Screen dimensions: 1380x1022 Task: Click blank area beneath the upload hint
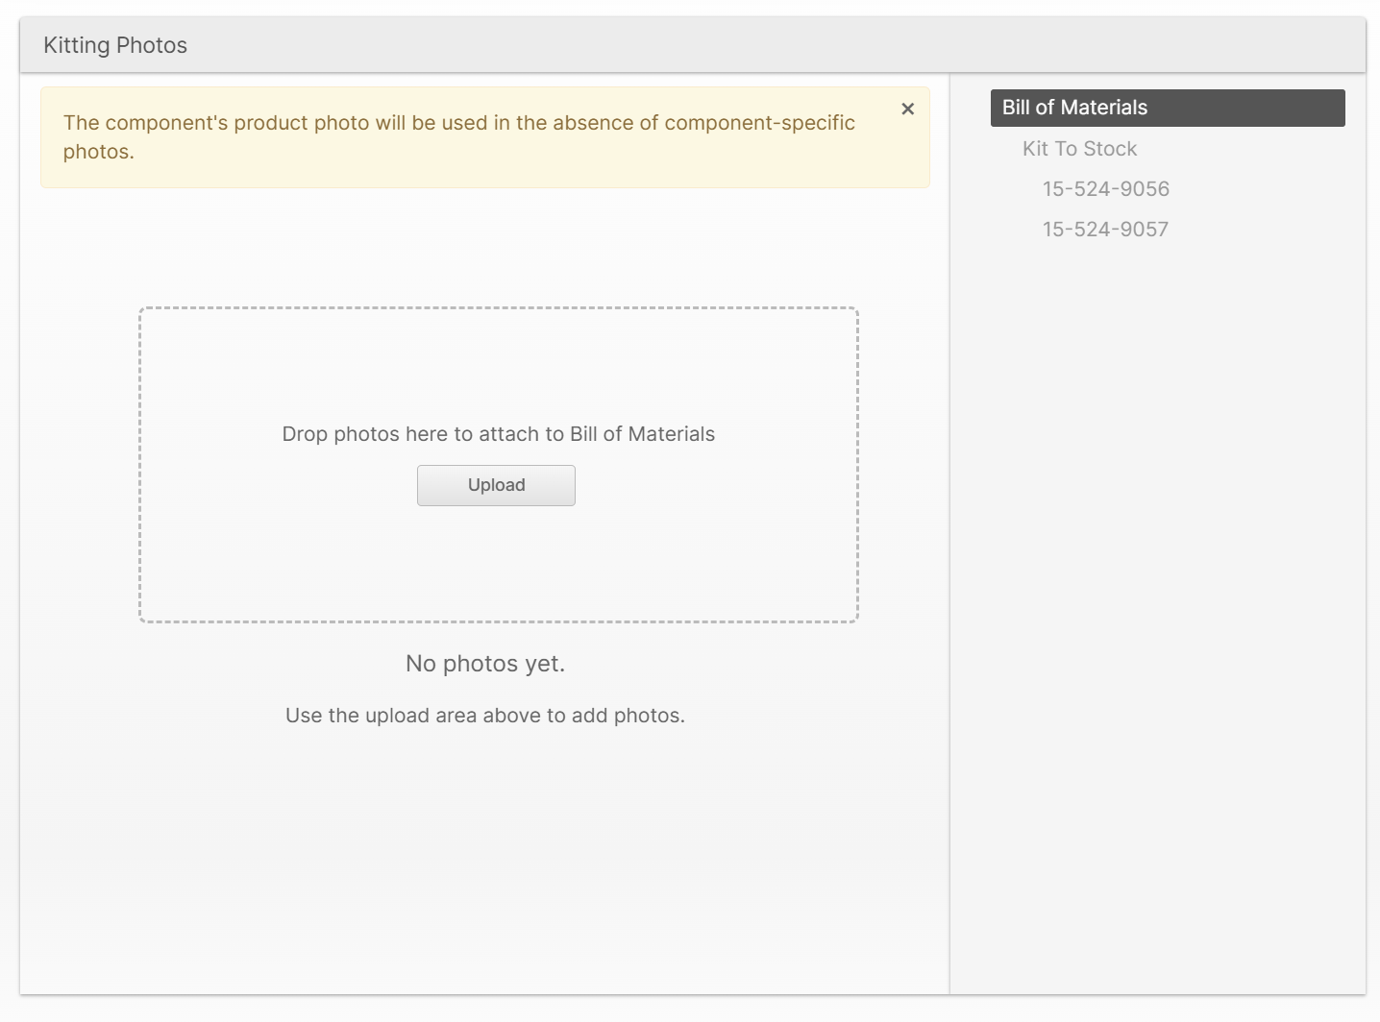[x=484, y=845]
